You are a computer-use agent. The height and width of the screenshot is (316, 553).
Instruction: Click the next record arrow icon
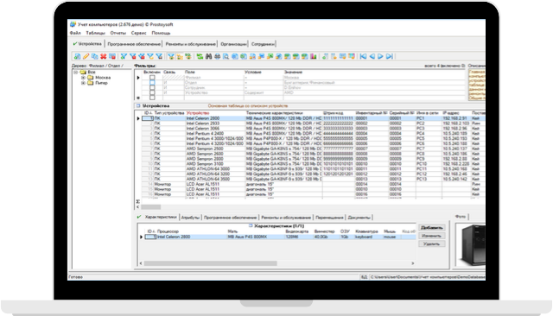tap(380, 56)
